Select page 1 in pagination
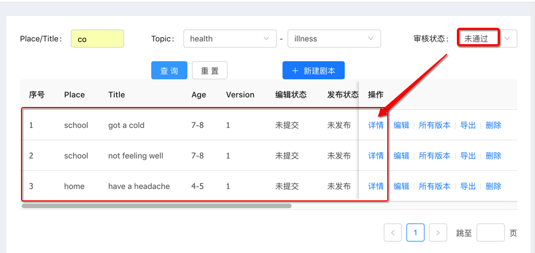Image resolution: width=535 pixels, height=253 pixels. pyautogui.click(x=416, y=233)
